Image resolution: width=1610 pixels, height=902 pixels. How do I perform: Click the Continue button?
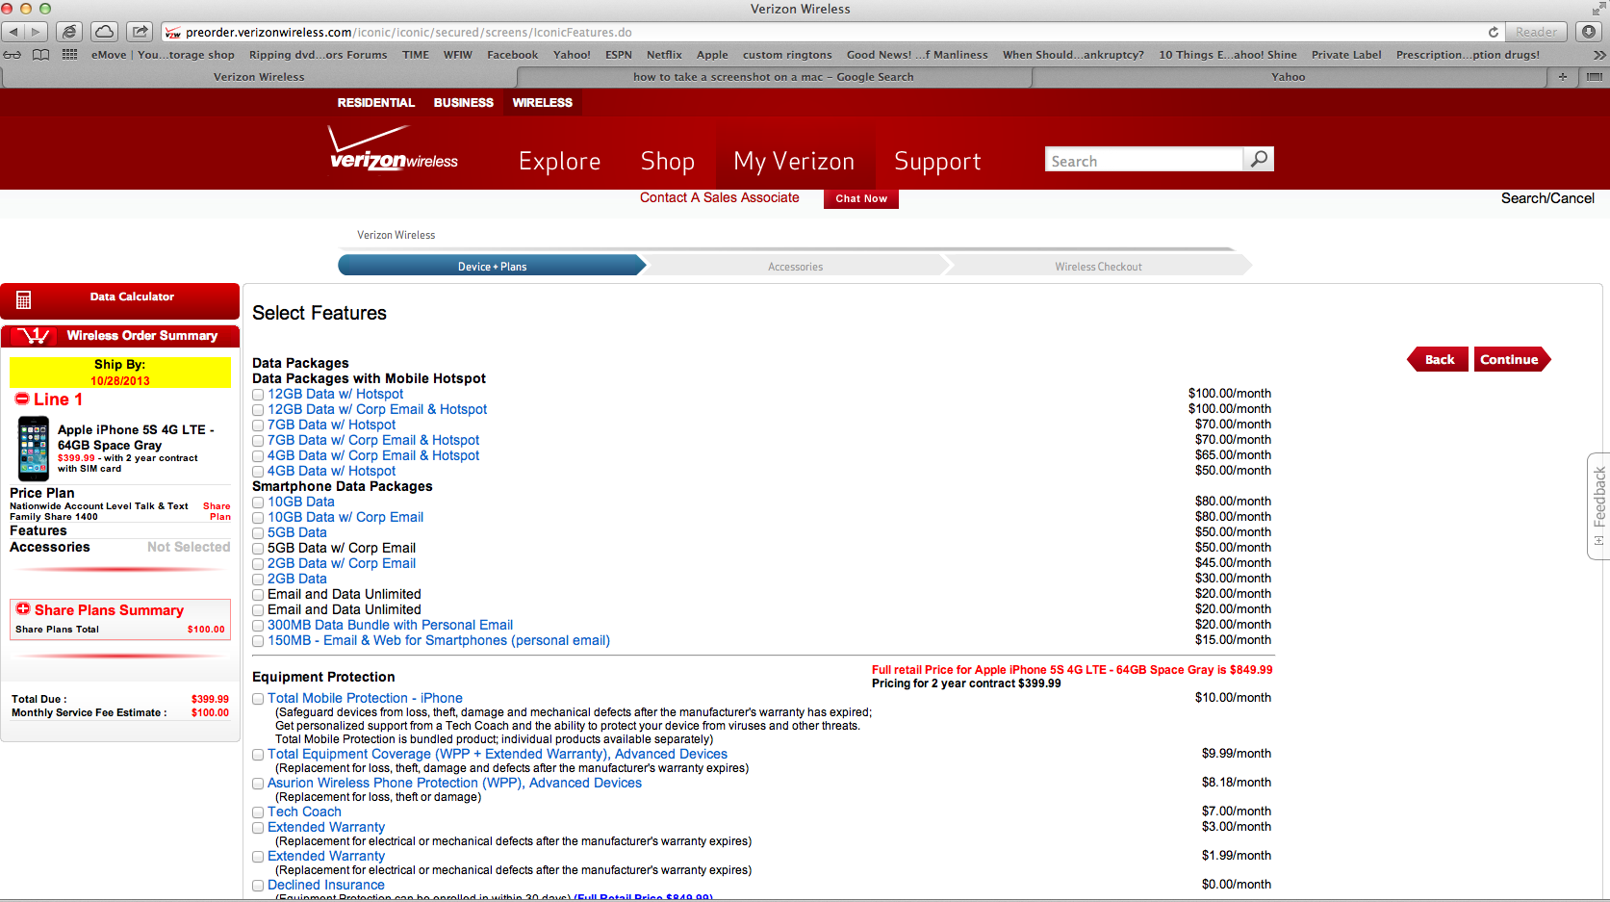point(1510,359)
